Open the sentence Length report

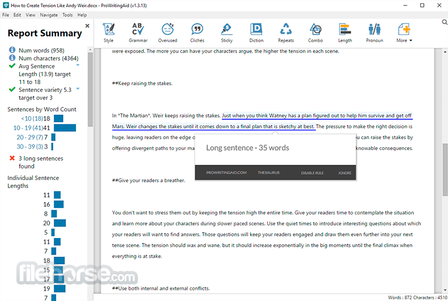tap(345, 33)
